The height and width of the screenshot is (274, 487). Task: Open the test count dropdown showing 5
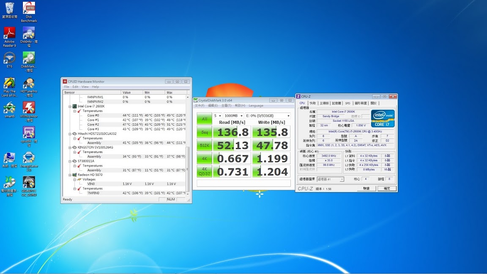(217, 115)
